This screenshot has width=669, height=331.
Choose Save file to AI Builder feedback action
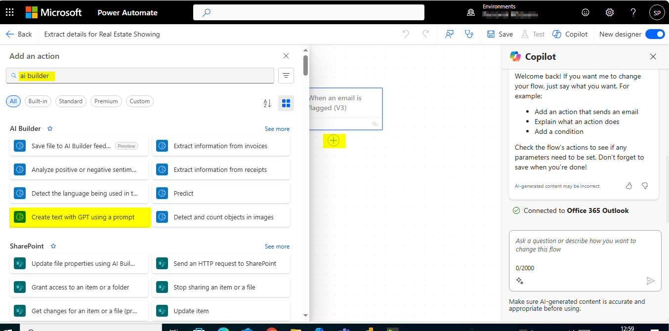coord(79,146)
